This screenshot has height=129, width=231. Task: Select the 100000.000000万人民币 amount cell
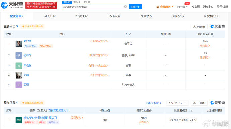(183, 120)
